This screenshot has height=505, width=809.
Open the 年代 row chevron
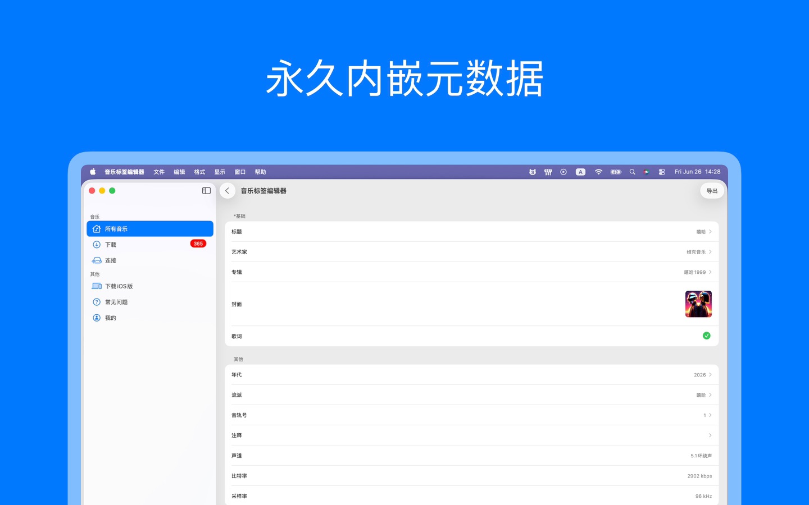tap(710, 375)
